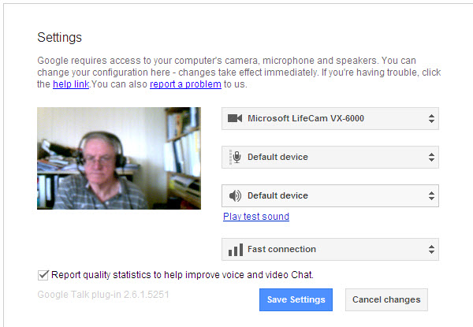Open the Microsoft LifeCam VX-6000 dropdown
The height and width of the screenshot is (327, 473).
[330, 118]
